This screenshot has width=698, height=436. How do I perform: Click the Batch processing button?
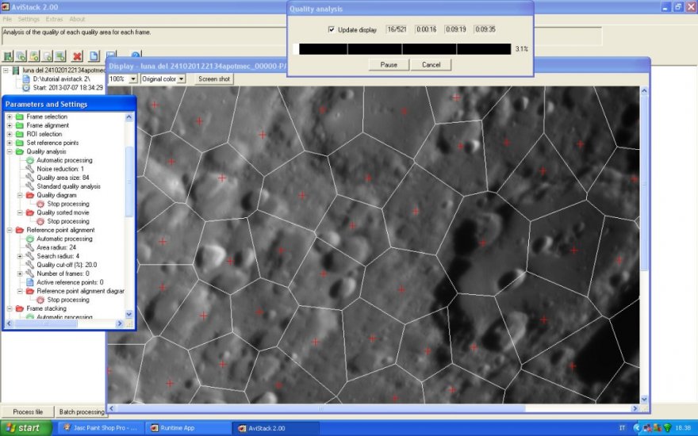point(82,412)
